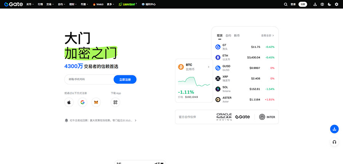Image resolution: width=343 pixels, height=164 pixels.
Task: Expand the 币圈 dropdown menu
Action: 84,4
